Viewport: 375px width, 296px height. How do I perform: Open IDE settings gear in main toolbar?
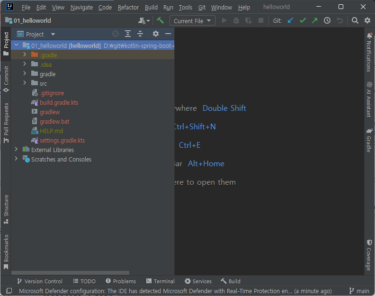pyautogui.click(x=367, y=20)
